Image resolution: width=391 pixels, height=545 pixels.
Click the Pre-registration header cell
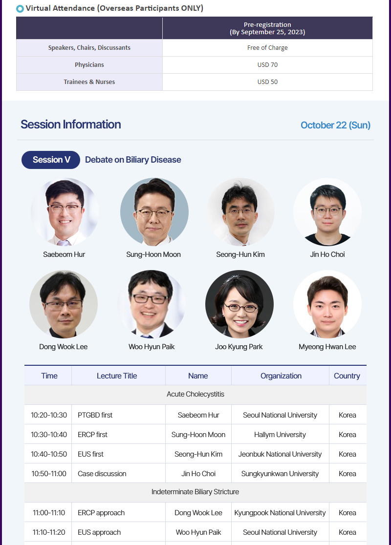pyautogui.click(x=267, y=28)
